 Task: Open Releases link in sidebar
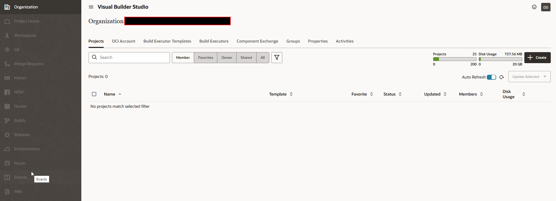(22, 135)
